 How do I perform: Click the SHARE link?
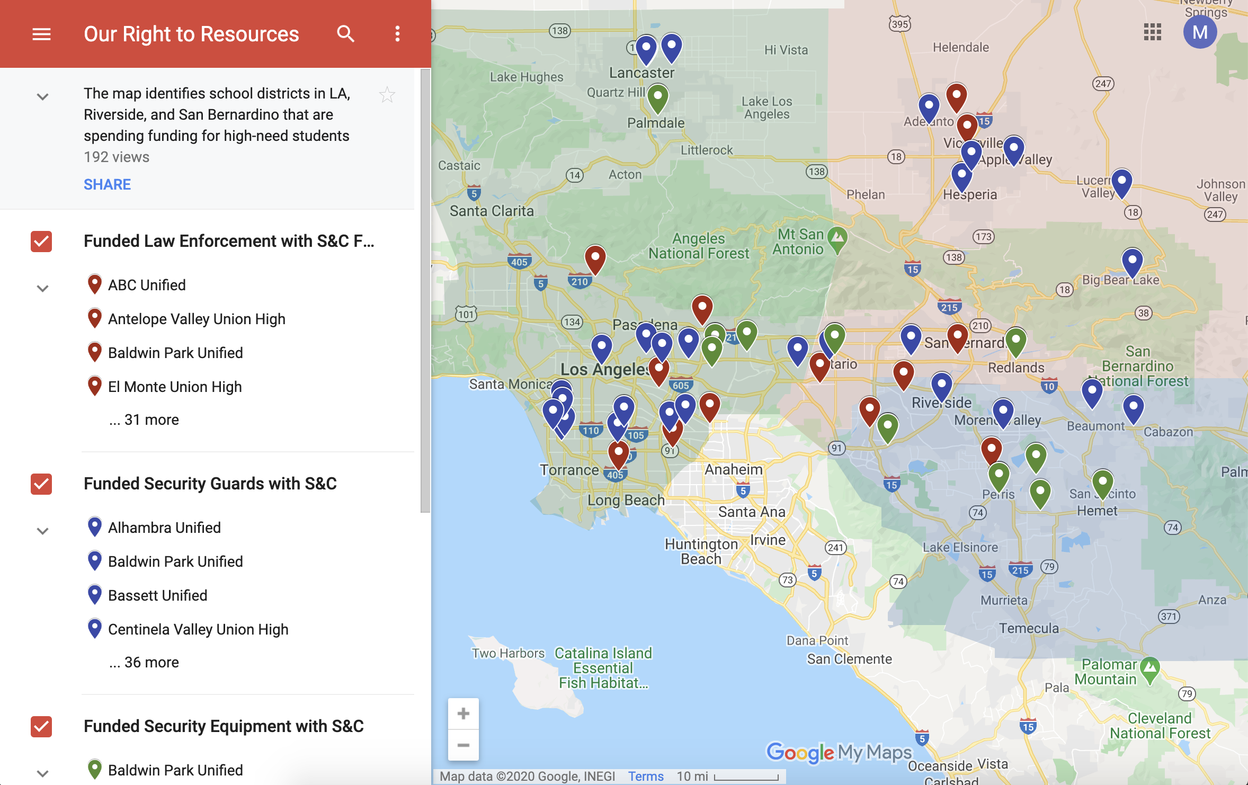click(x=107, y=184)
